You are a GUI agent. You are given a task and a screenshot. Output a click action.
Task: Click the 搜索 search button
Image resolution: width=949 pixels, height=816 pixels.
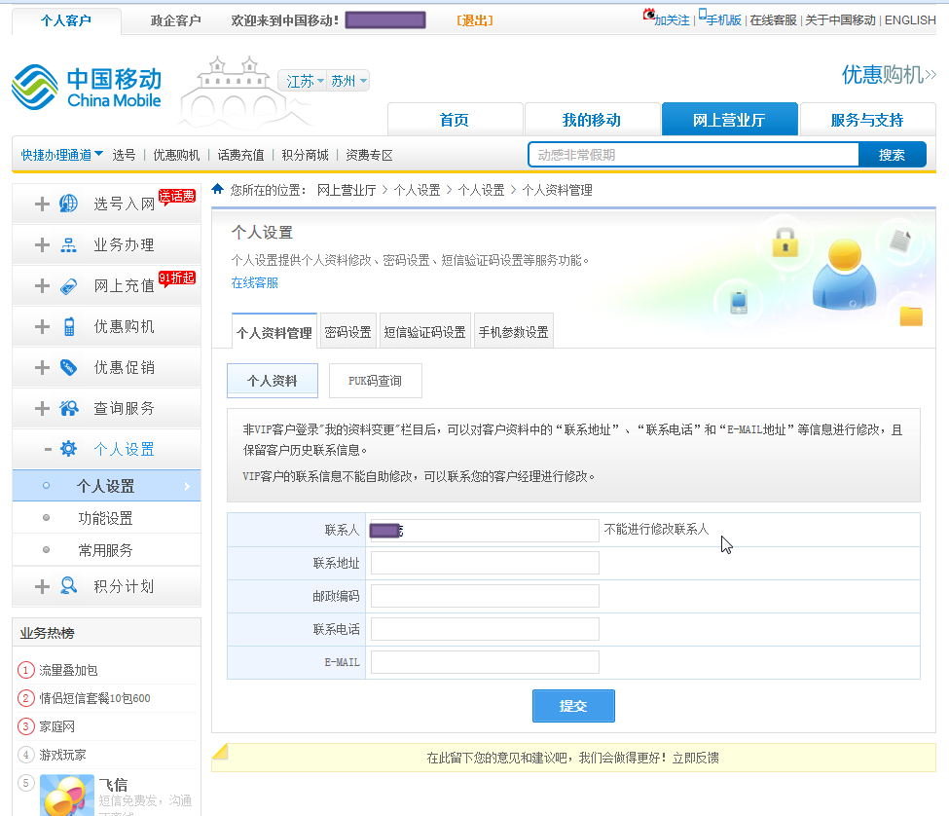pyautogui.click(x=892, y=155)
